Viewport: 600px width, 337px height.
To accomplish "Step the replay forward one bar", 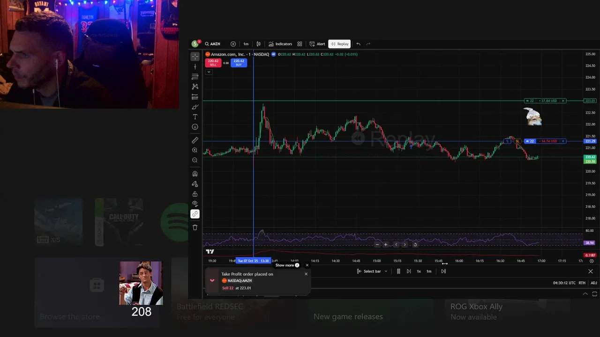I will pos(409,271).
